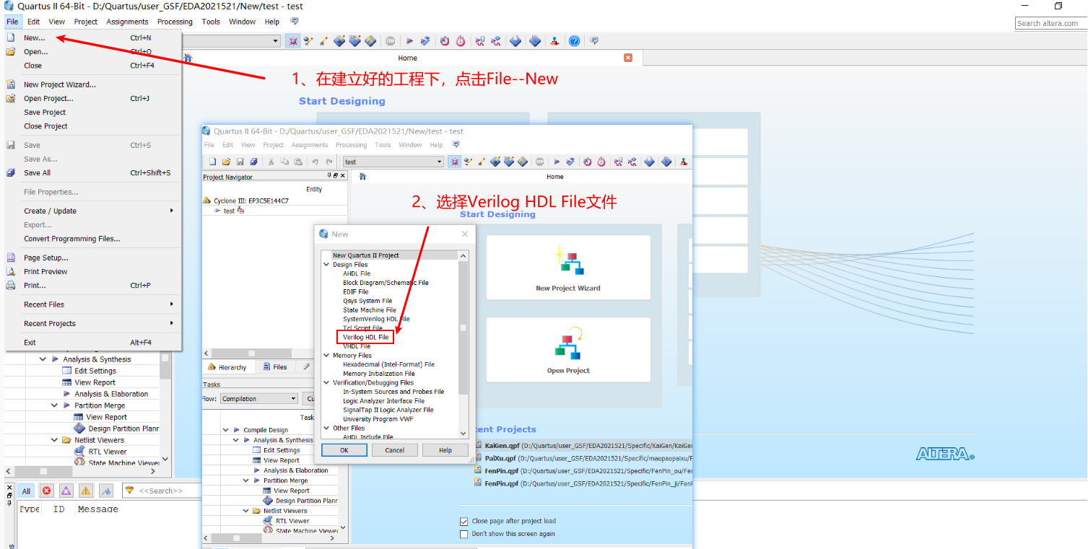Image resolution: width=1088 pixels, height=549 pixels.
Task: Collapse Verification/Debugging Files group in New dialog
Action: click(x=326, y=383)
